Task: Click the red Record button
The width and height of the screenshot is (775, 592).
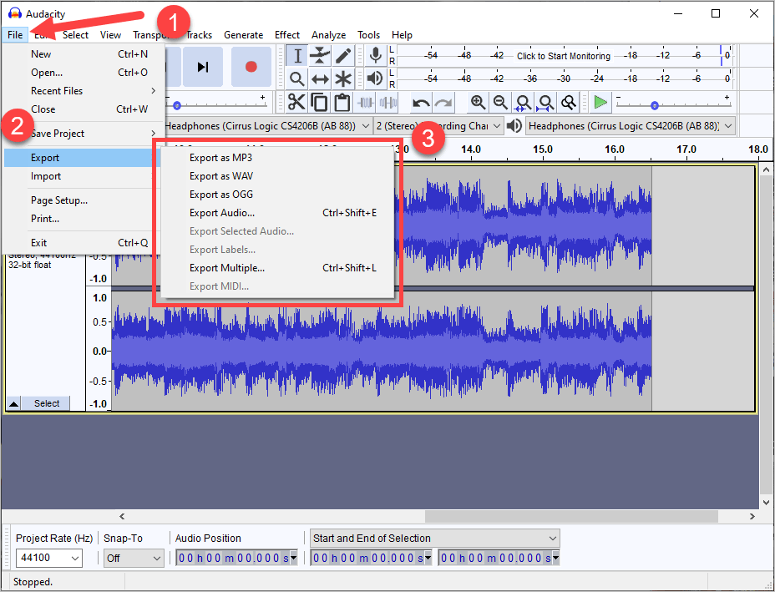Action: (x=251, y=67)
